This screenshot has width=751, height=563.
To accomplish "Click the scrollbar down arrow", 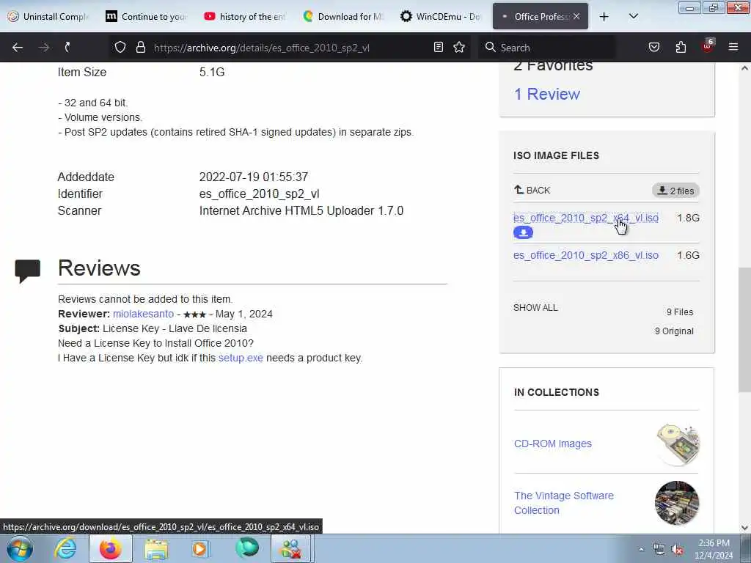I will (x=744, y=528).
